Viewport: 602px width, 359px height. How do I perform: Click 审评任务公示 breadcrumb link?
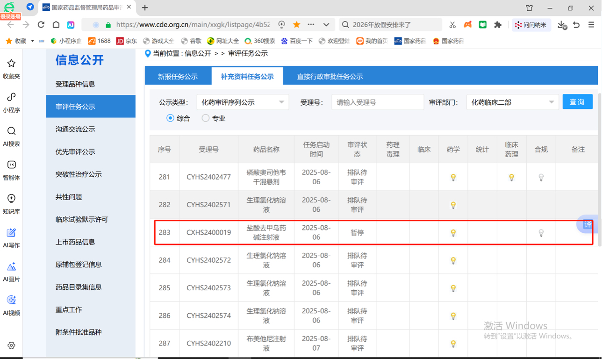[x=248, y=53]
